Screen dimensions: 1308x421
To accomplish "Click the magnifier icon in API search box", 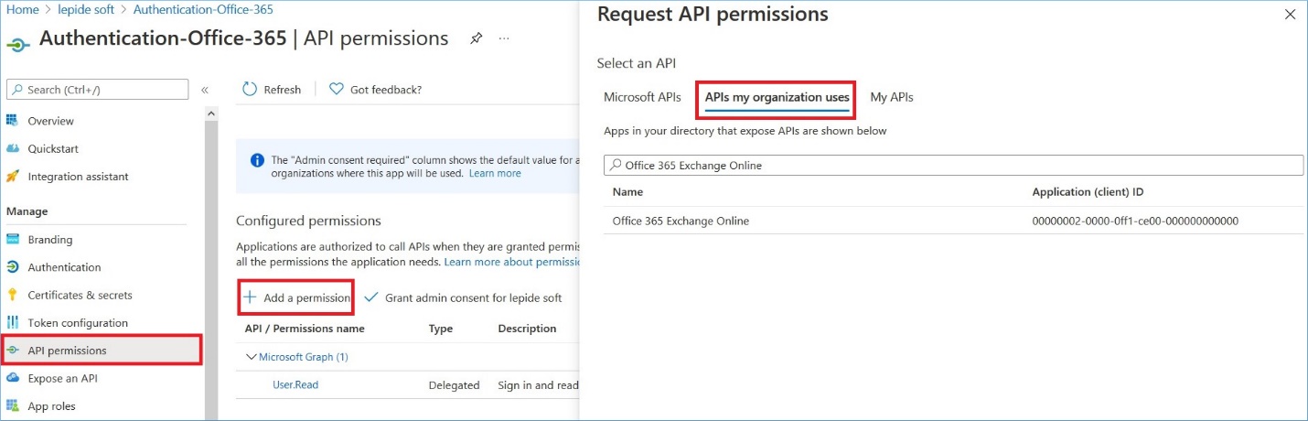I will (x=616, y=166).
